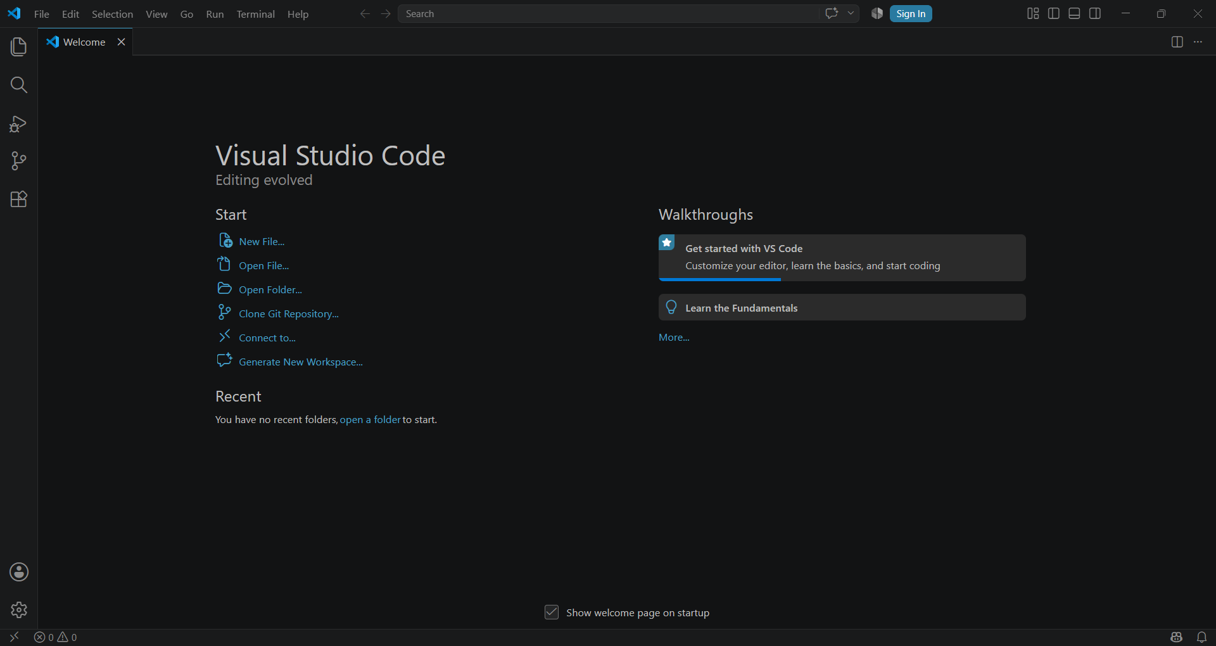This screenshot has width=1216, height=646.
Task: Go back using the navigation arrow
Action: 365,13
